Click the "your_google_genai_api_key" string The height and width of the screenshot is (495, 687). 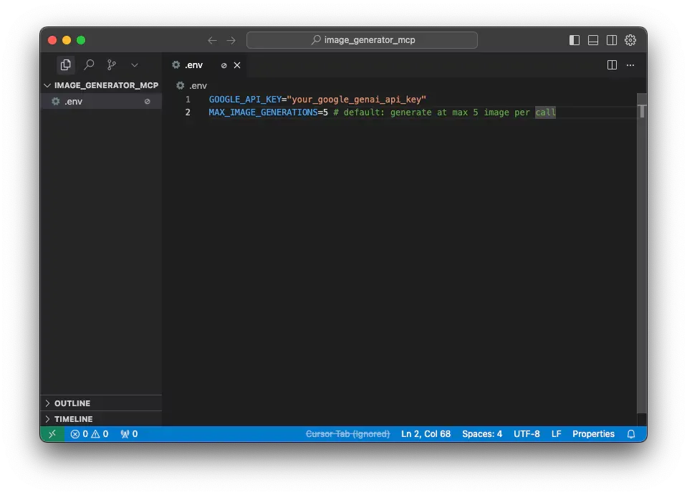coord(356,100)
